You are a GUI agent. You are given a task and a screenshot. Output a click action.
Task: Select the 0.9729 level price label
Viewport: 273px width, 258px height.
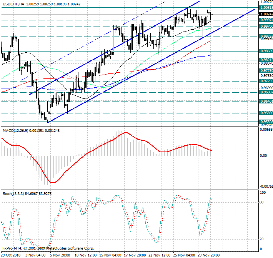click(266, 81)
